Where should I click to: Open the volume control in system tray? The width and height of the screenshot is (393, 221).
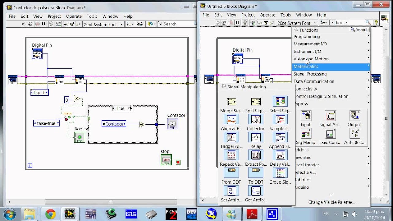(355, 214)
